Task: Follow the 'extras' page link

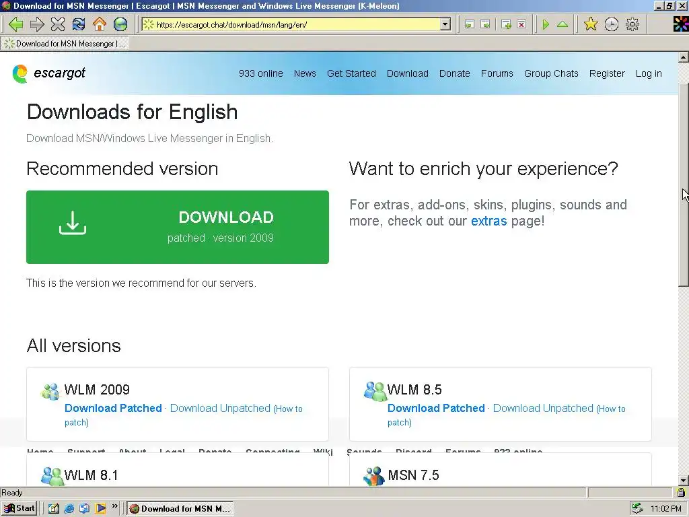Action: 489,221
